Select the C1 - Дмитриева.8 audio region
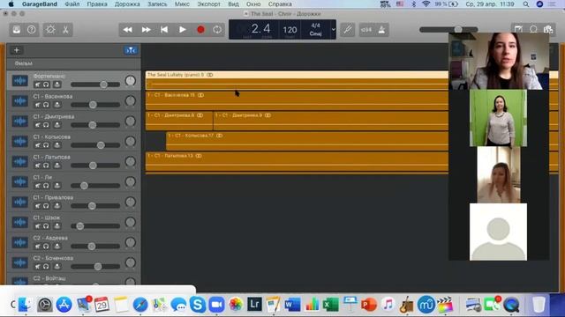565x317 pixels. pyautogui.click(x=179, y=121)
